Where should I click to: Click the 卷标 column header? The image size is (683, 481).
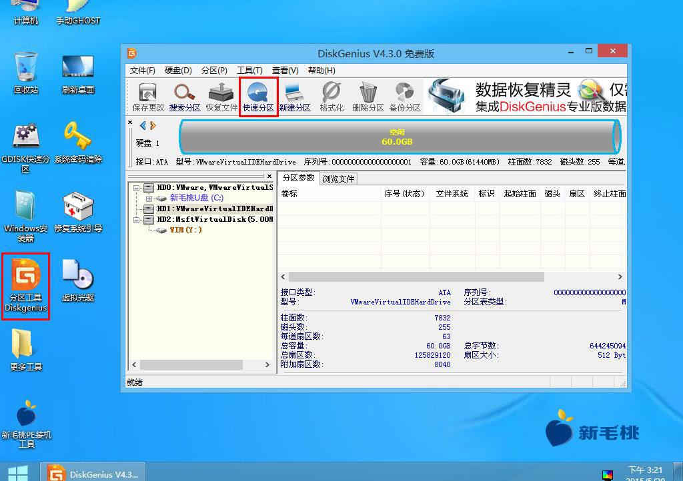click(329, 194)
